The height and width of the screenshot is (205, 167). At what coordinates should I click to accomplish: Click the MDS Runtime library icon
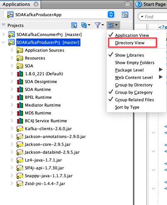(x=20, y=113)
